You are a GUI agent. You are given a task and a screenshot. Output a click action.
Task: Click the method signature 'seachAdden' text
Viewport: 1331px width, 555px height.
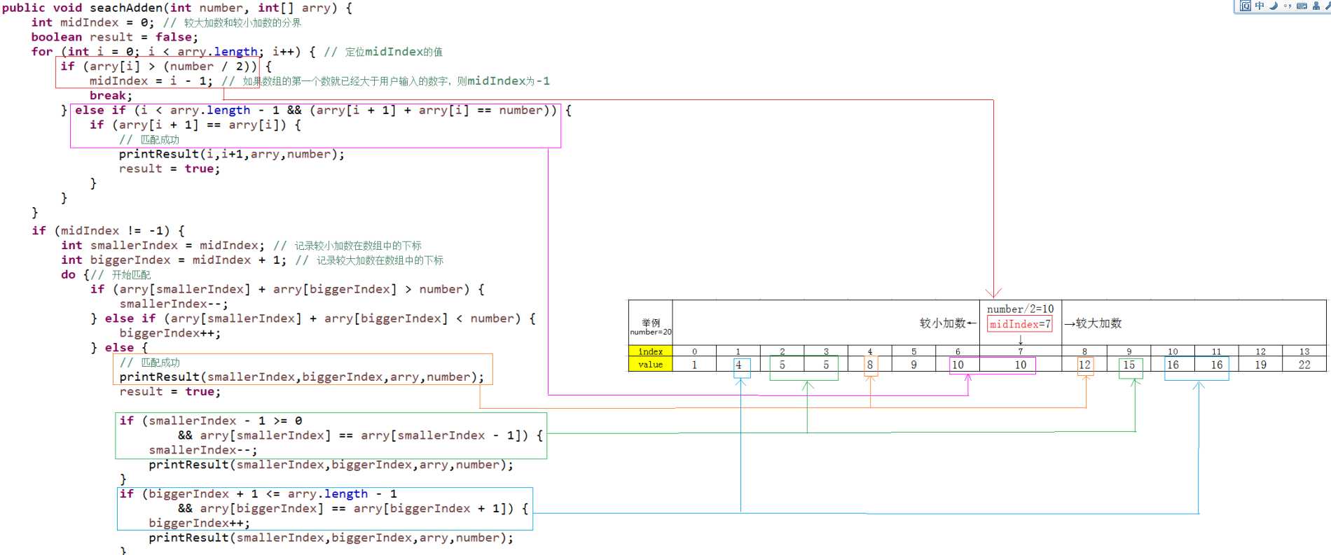pyautogui.click(x=126, y=8)
